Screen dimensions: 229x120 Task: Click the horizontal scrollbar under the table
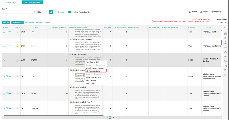pyautogui.click(x=53, y=116)
